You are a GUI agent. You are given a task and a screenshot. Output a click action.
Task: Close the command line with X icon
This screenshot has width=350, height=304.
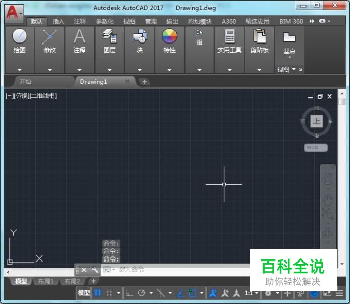pos(84,270)
